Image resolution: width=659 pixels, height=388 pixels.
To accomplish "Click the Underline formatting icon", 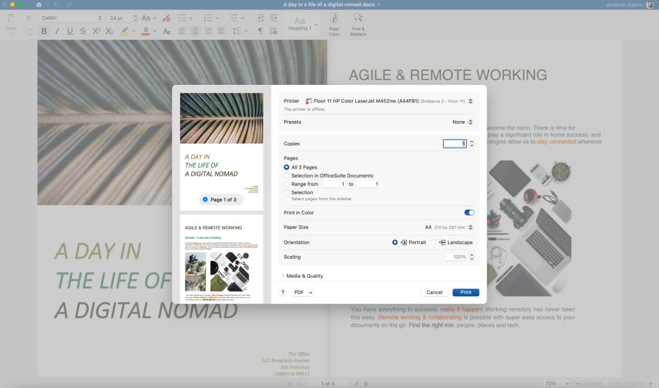I will tap(70, 31).
